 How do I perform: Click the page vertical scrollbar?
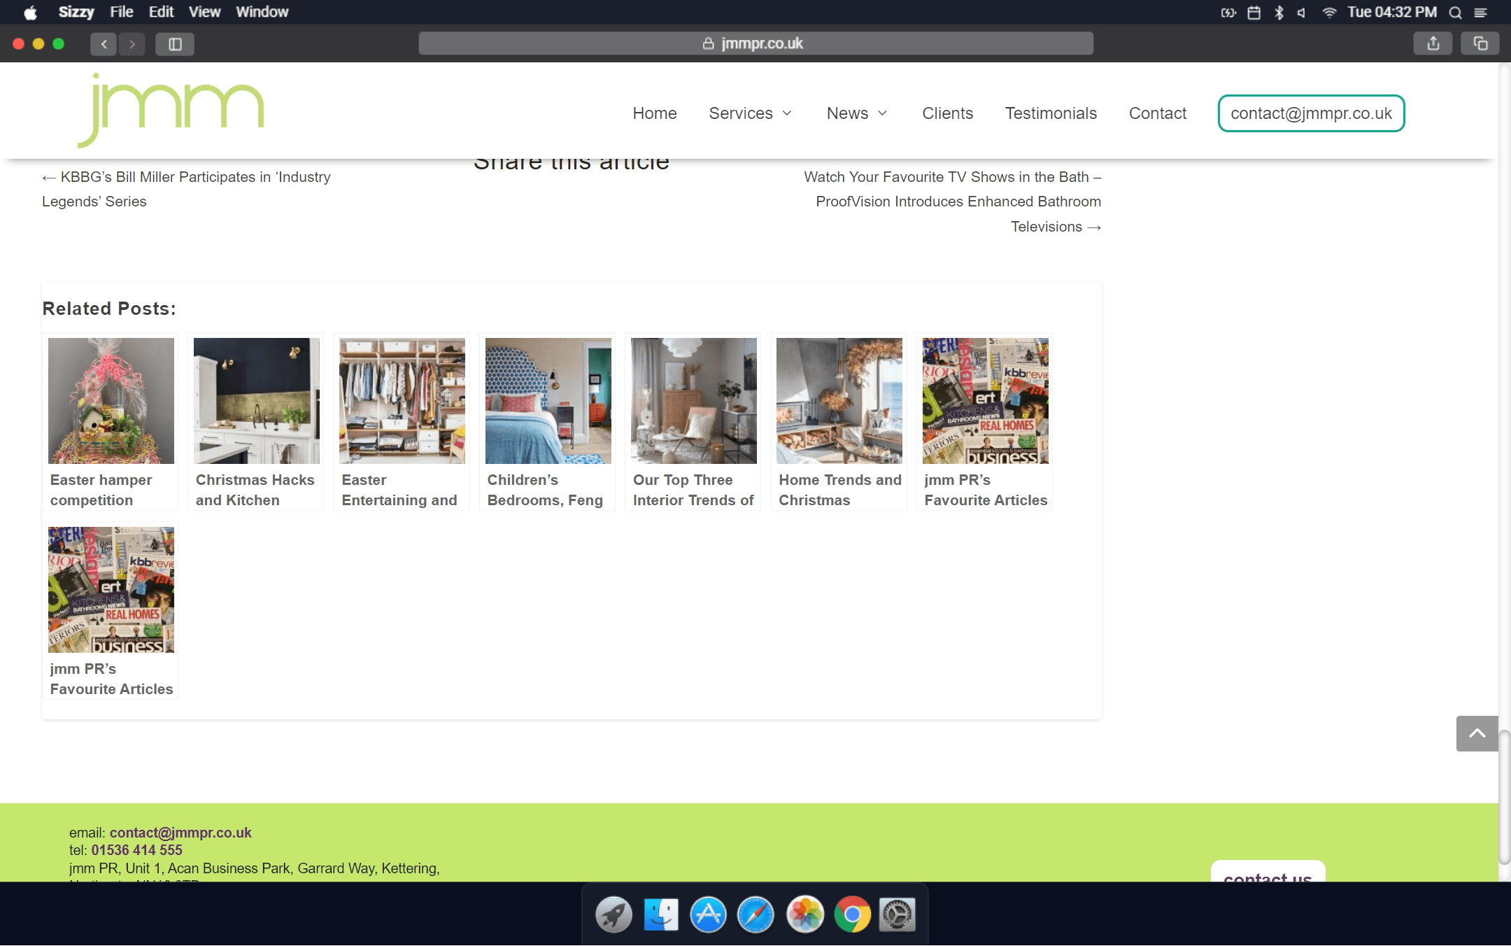[1504, 798]
